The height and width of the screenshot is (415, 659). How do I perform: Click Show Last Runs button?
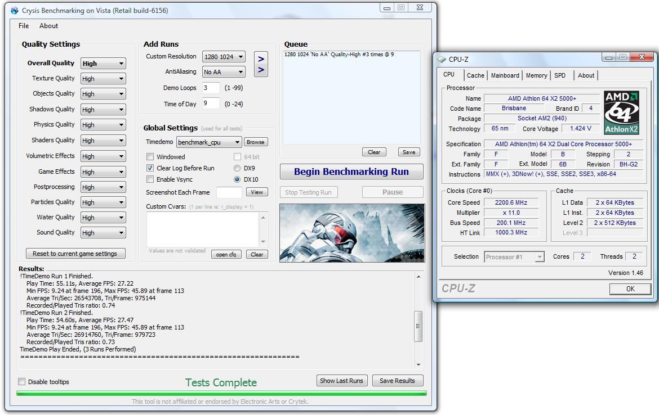(342, 381)
